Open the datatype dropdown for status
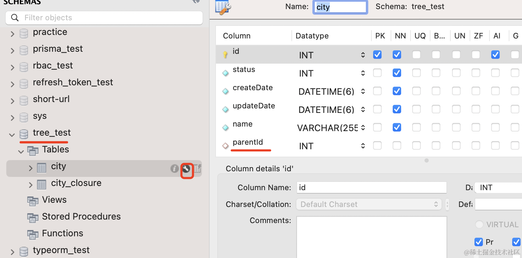 pos(363,73)
